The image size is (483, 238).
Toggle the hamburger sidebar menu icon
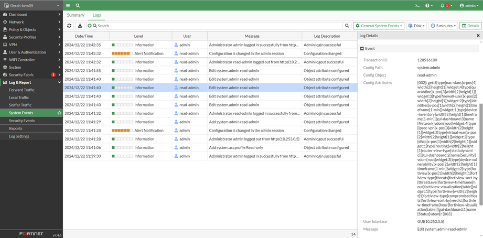point(68,5)
